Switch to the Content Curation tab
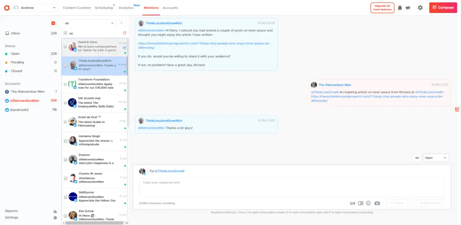 (x=77, y=8)
